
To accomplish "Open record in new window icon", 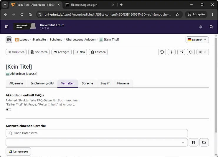I will point(181,52).
